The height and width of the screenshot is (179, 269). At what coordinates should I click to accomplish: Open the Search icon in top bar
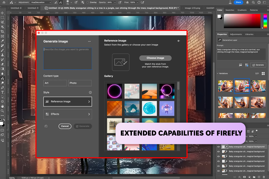[x=253, y=2]
